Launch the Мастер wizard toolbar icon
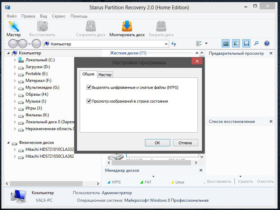 [x=13, y=27]
